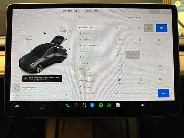The width and height of the screenshot is (184, 138).
Task: Tap the charge port lightning icon
Action: 69,49
